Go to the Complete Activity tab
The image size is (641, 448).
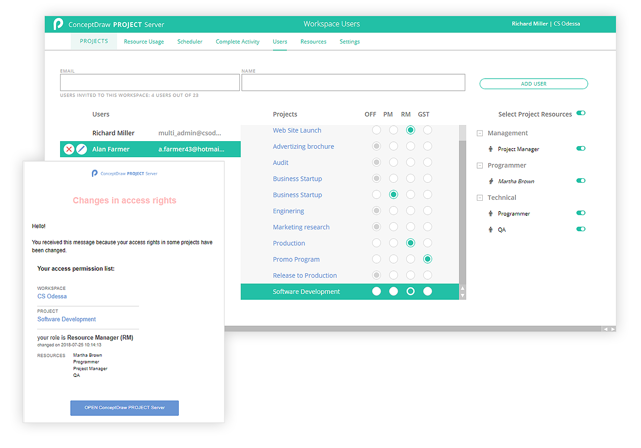click(x=237, y=42)
